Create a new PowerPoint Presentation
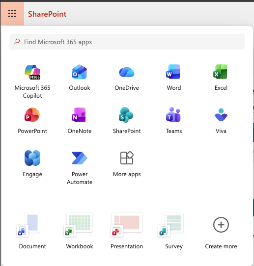The image size is (254, 266). [x=127, y=231]
